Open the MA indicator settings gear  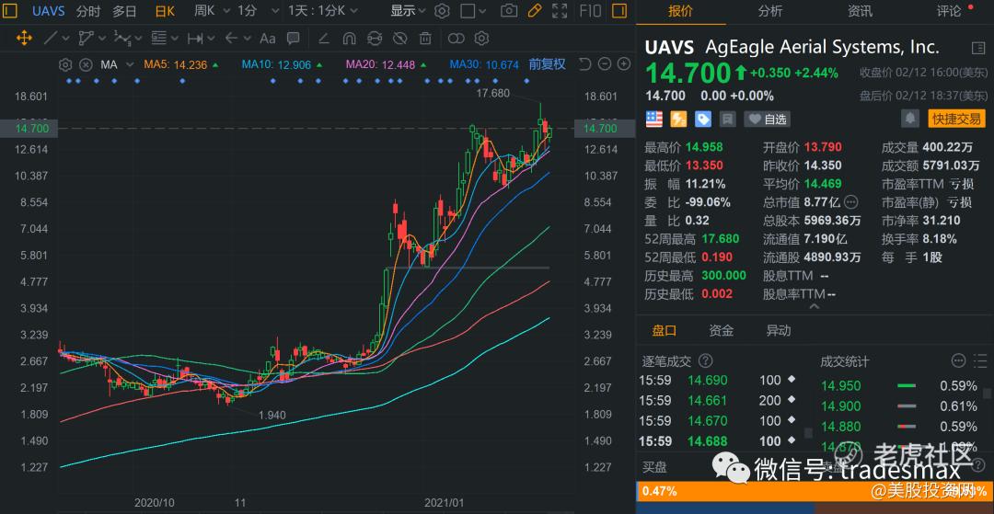click(x=64, y=64)
